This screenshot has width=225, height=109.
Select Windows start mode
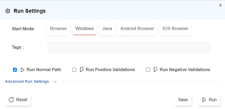point(84,29)
